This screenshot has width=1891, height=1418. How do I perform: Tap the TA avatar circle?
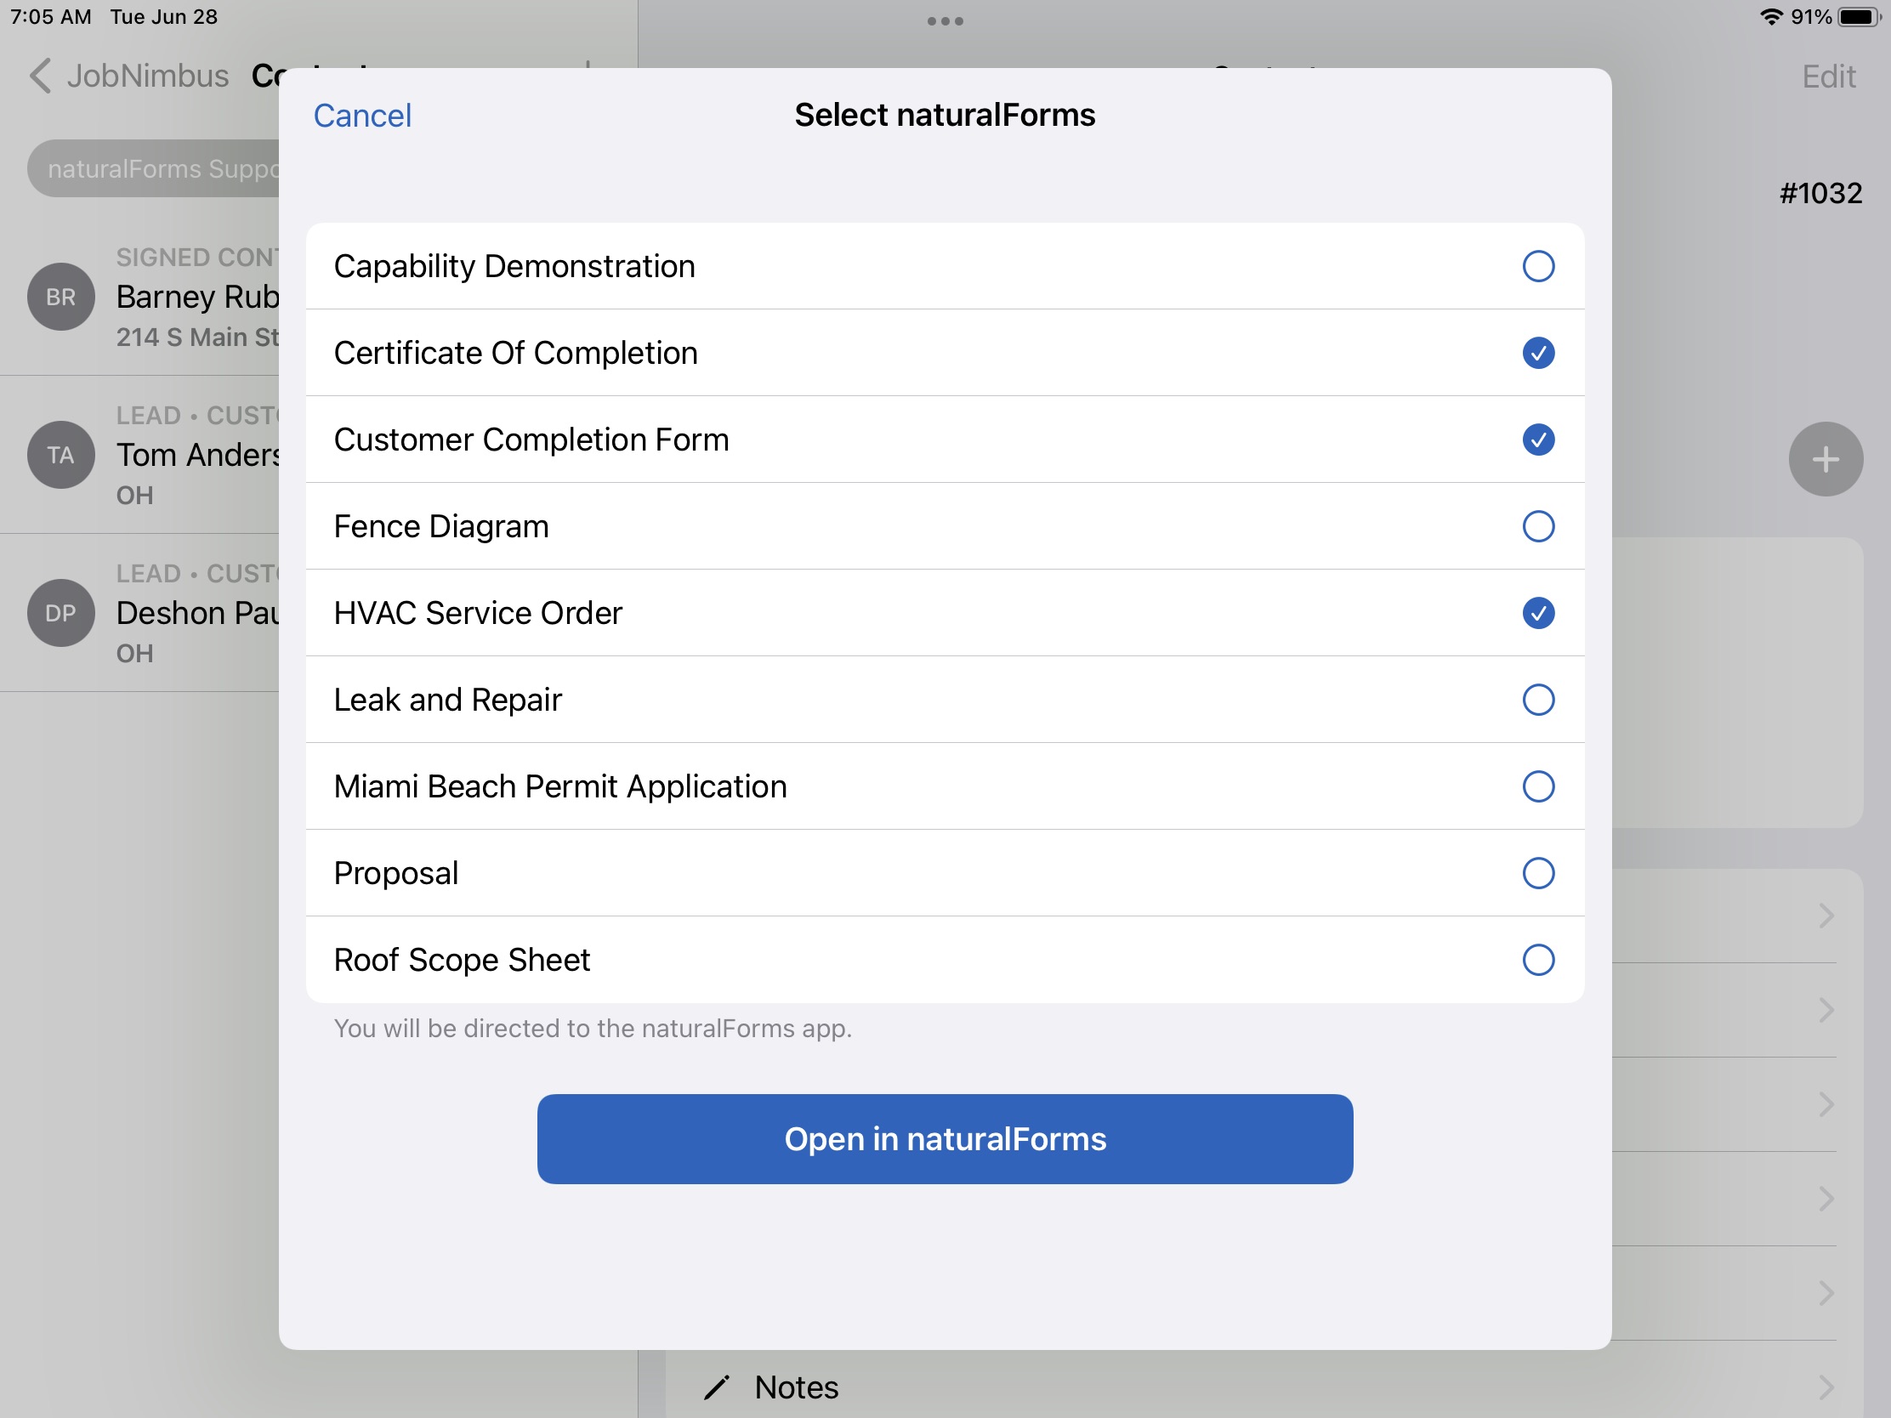(x=60, y=455)
